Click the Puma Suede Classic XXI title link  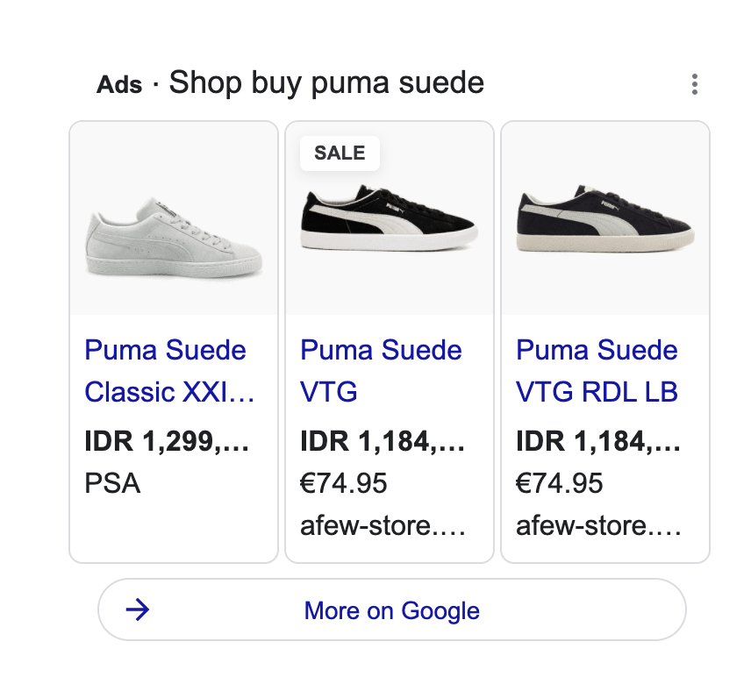point(169,371)
